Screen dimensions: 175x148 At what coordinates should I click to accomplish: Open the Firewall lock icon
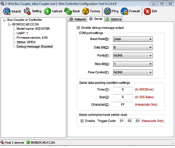coord(124,11)
